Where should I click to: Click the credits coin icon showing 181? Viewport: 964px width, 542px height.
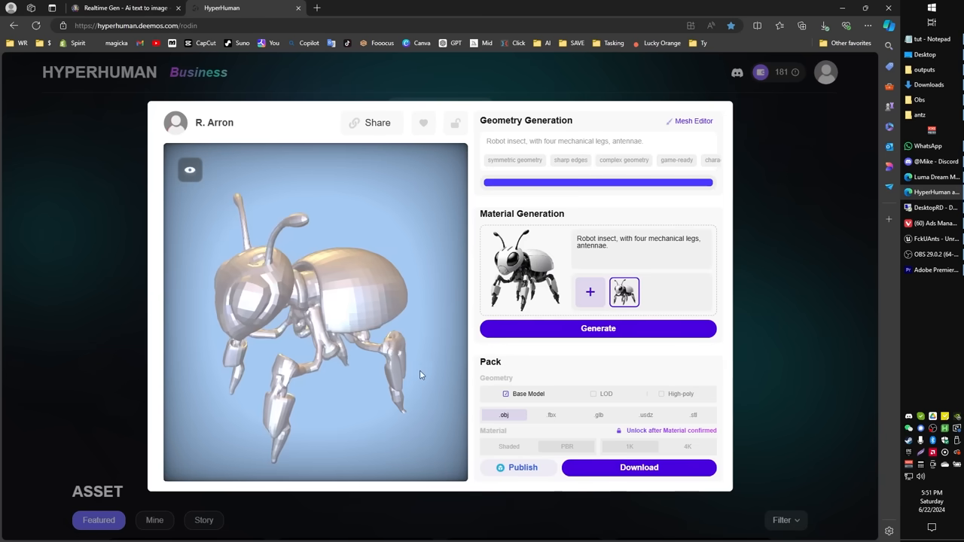tap(761, 72)
